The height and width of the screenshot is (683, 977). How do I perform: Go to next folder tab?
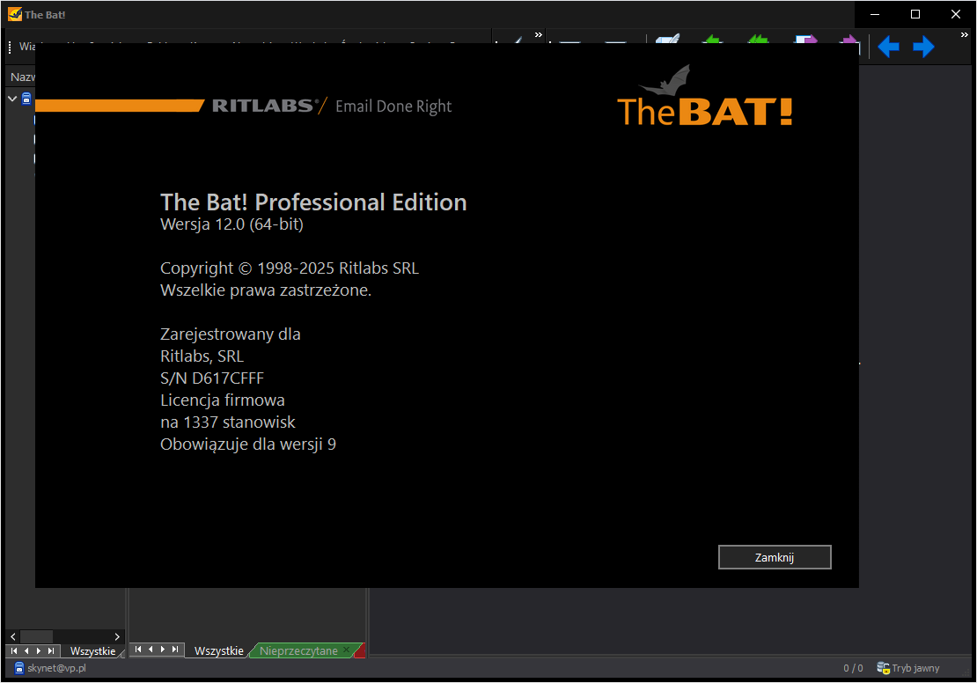tap(39, 650)
